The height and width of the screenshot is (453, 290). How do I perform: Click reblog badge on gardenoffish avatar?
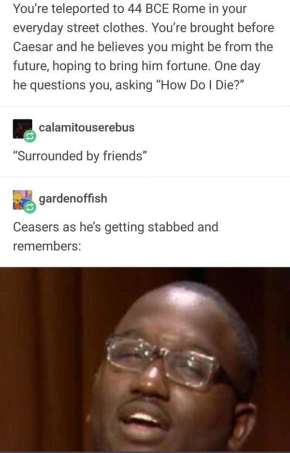pyautogui.click(x=30, y=207)
